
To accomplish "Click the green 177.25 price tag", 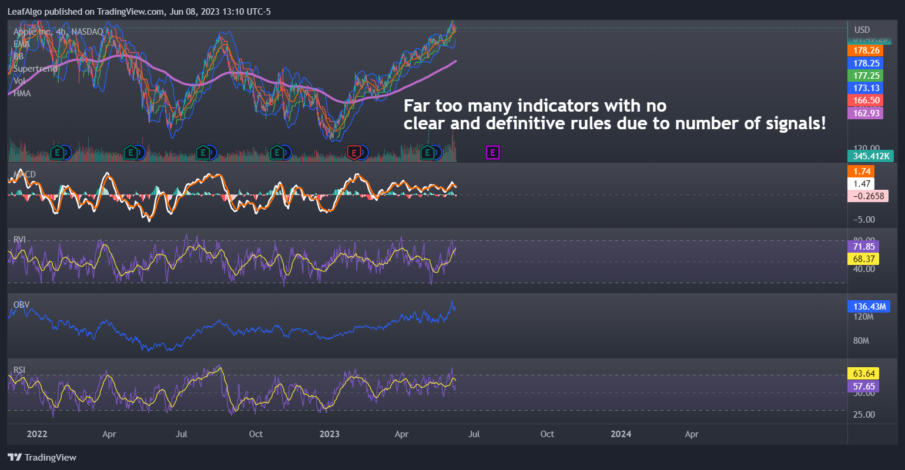I will point(865,75).
